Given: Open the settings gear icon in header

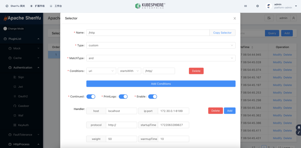Looking at the screenshot, I should pos(258,6).
